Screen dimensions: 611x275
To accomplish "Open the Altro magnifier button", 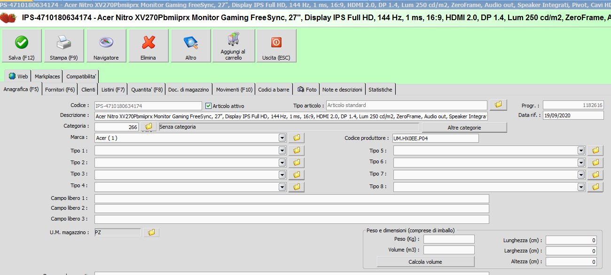I will (191, 46).
